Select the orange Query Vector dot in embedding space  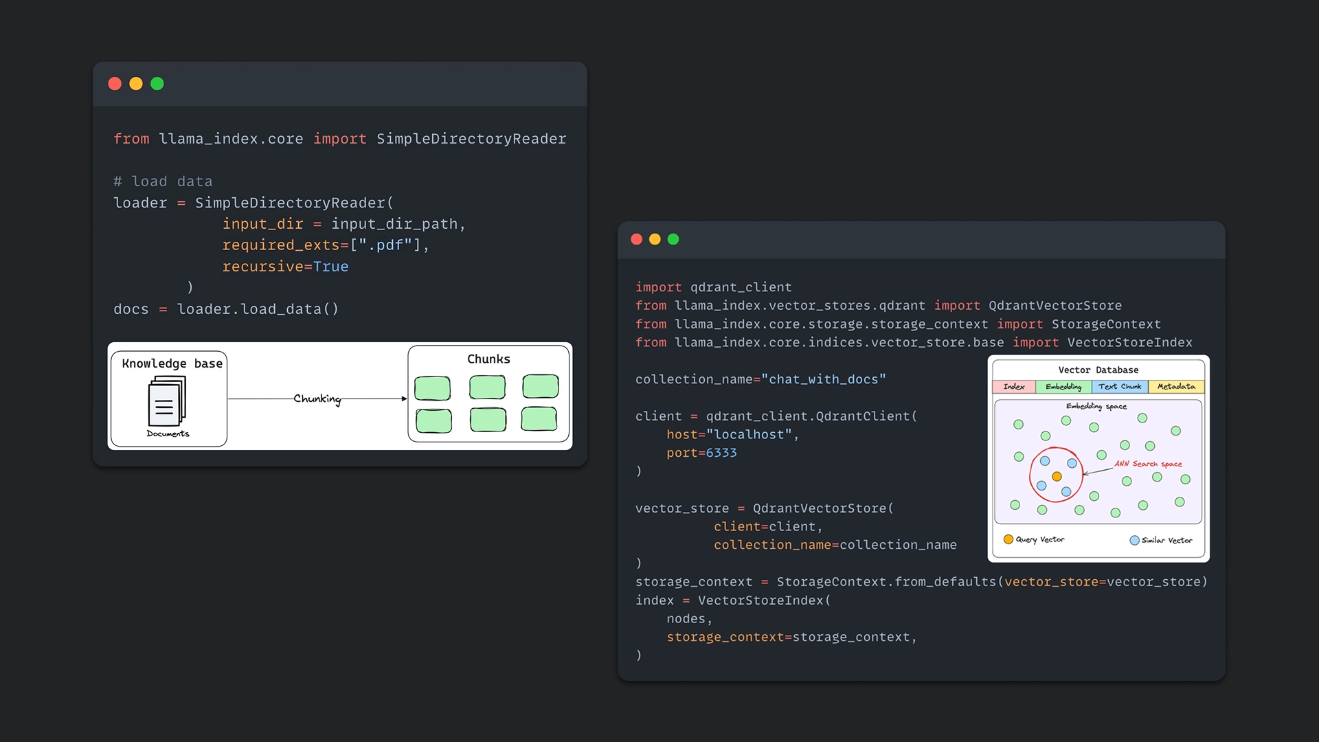coord(1058,475)
